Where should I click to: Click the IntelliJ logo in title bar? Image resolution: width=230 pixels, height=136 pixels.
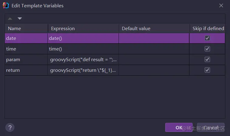(6, 5)
